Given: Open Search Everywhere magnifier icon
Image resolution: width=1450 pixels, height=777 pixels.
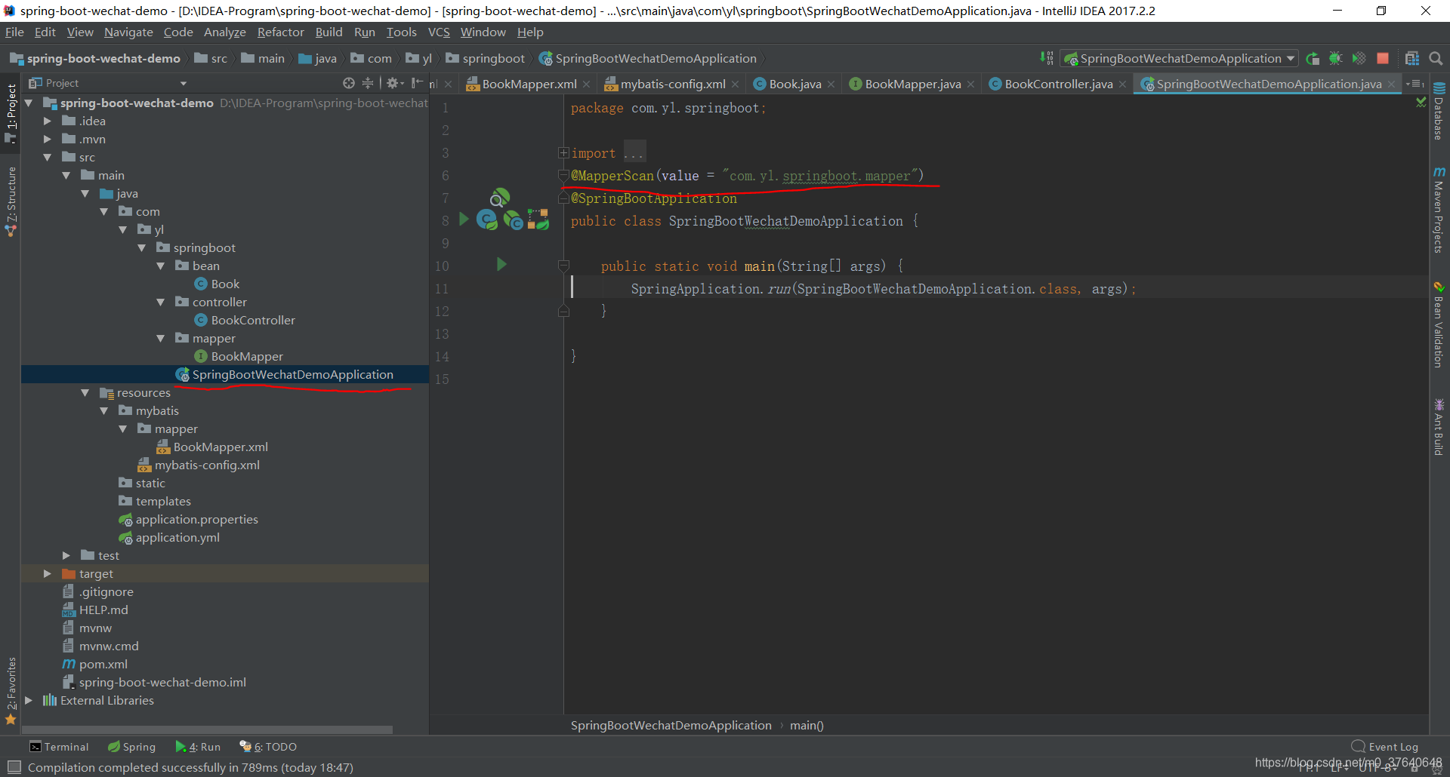Looking at the screenshot, I should click(x=1436, y=58).
